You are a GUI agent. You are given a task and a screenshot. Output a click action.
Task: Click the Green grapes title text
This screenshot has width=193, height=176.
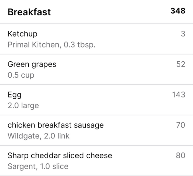[x=32, y=65]
